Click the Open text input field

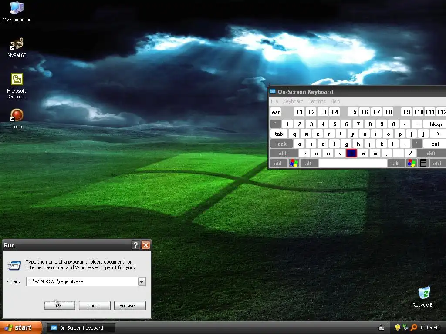(x=82, y=281)
